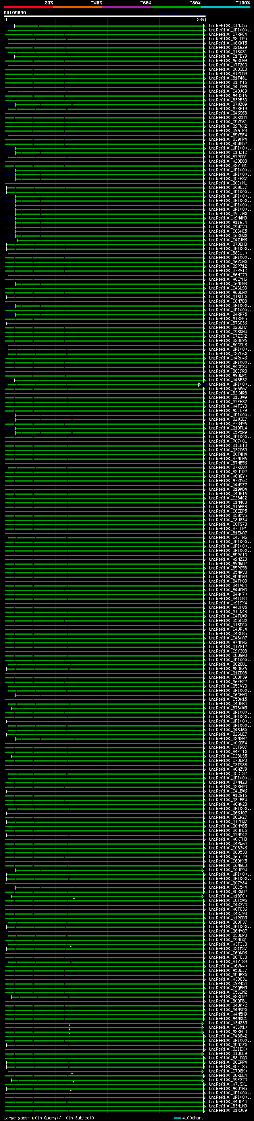The width and height of the screenshot is (254, 1121).
Task: Select the UniRef100_B5Y5F4 label
Action: click(228, 135)
